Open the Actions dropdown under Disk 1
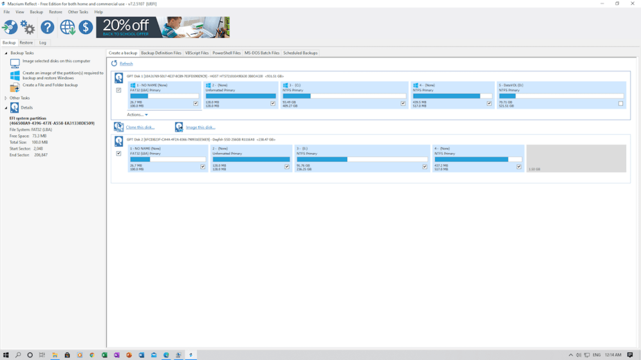 tap(137, 115)
